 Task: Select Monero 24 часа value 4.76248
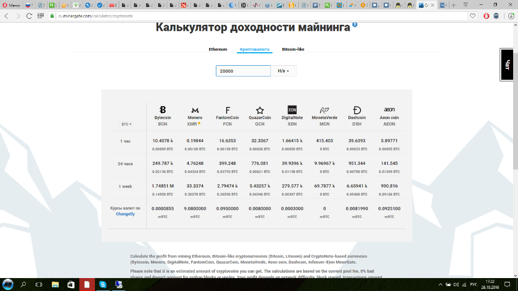(x=195, y=163)
